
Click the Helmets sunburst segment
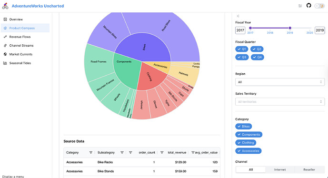coord(184,74)
